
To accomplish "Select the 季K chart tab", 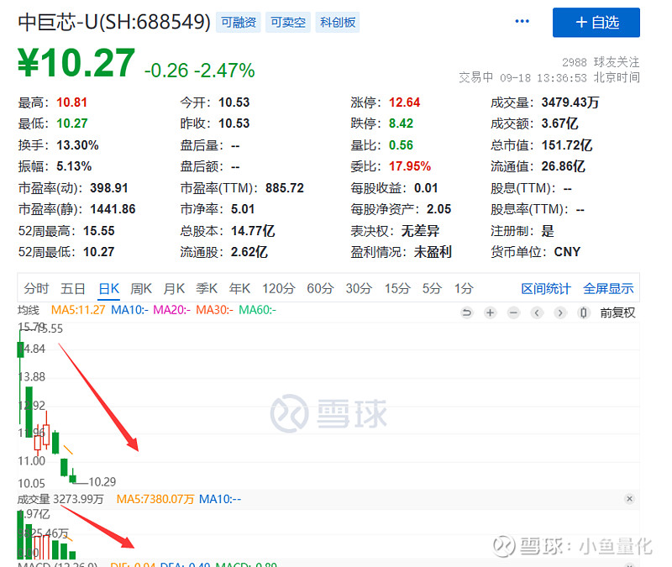I will point(207,288).
